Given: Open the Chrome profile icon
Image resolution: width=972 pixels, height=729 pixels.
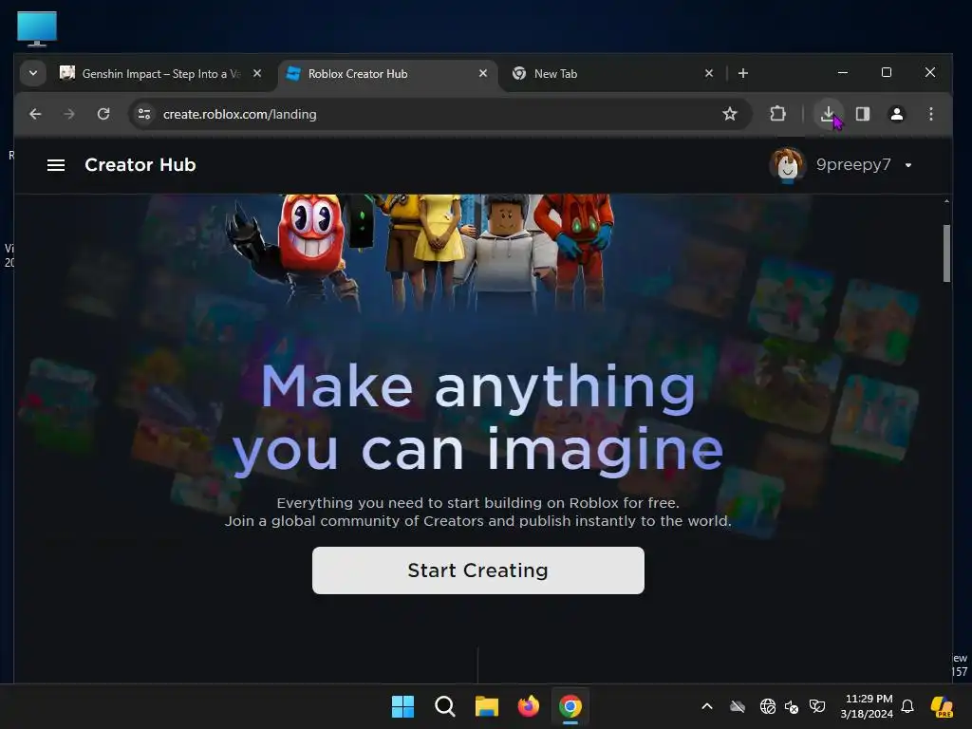Looking at the screenshot, I should (x=896, y=114).
